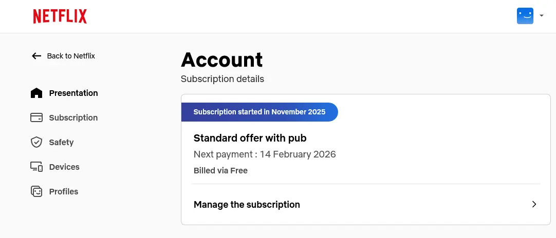Click the back arrow icon

click(x=36, y=56)
